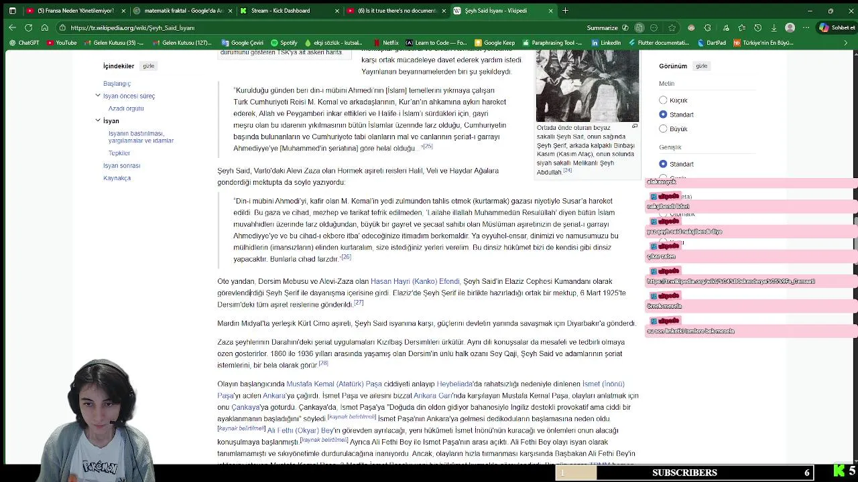Screen dimensions: 858x482
Task: Open the Google Keep bookmark
Action: pyautogui.click(x=494, y=43)
